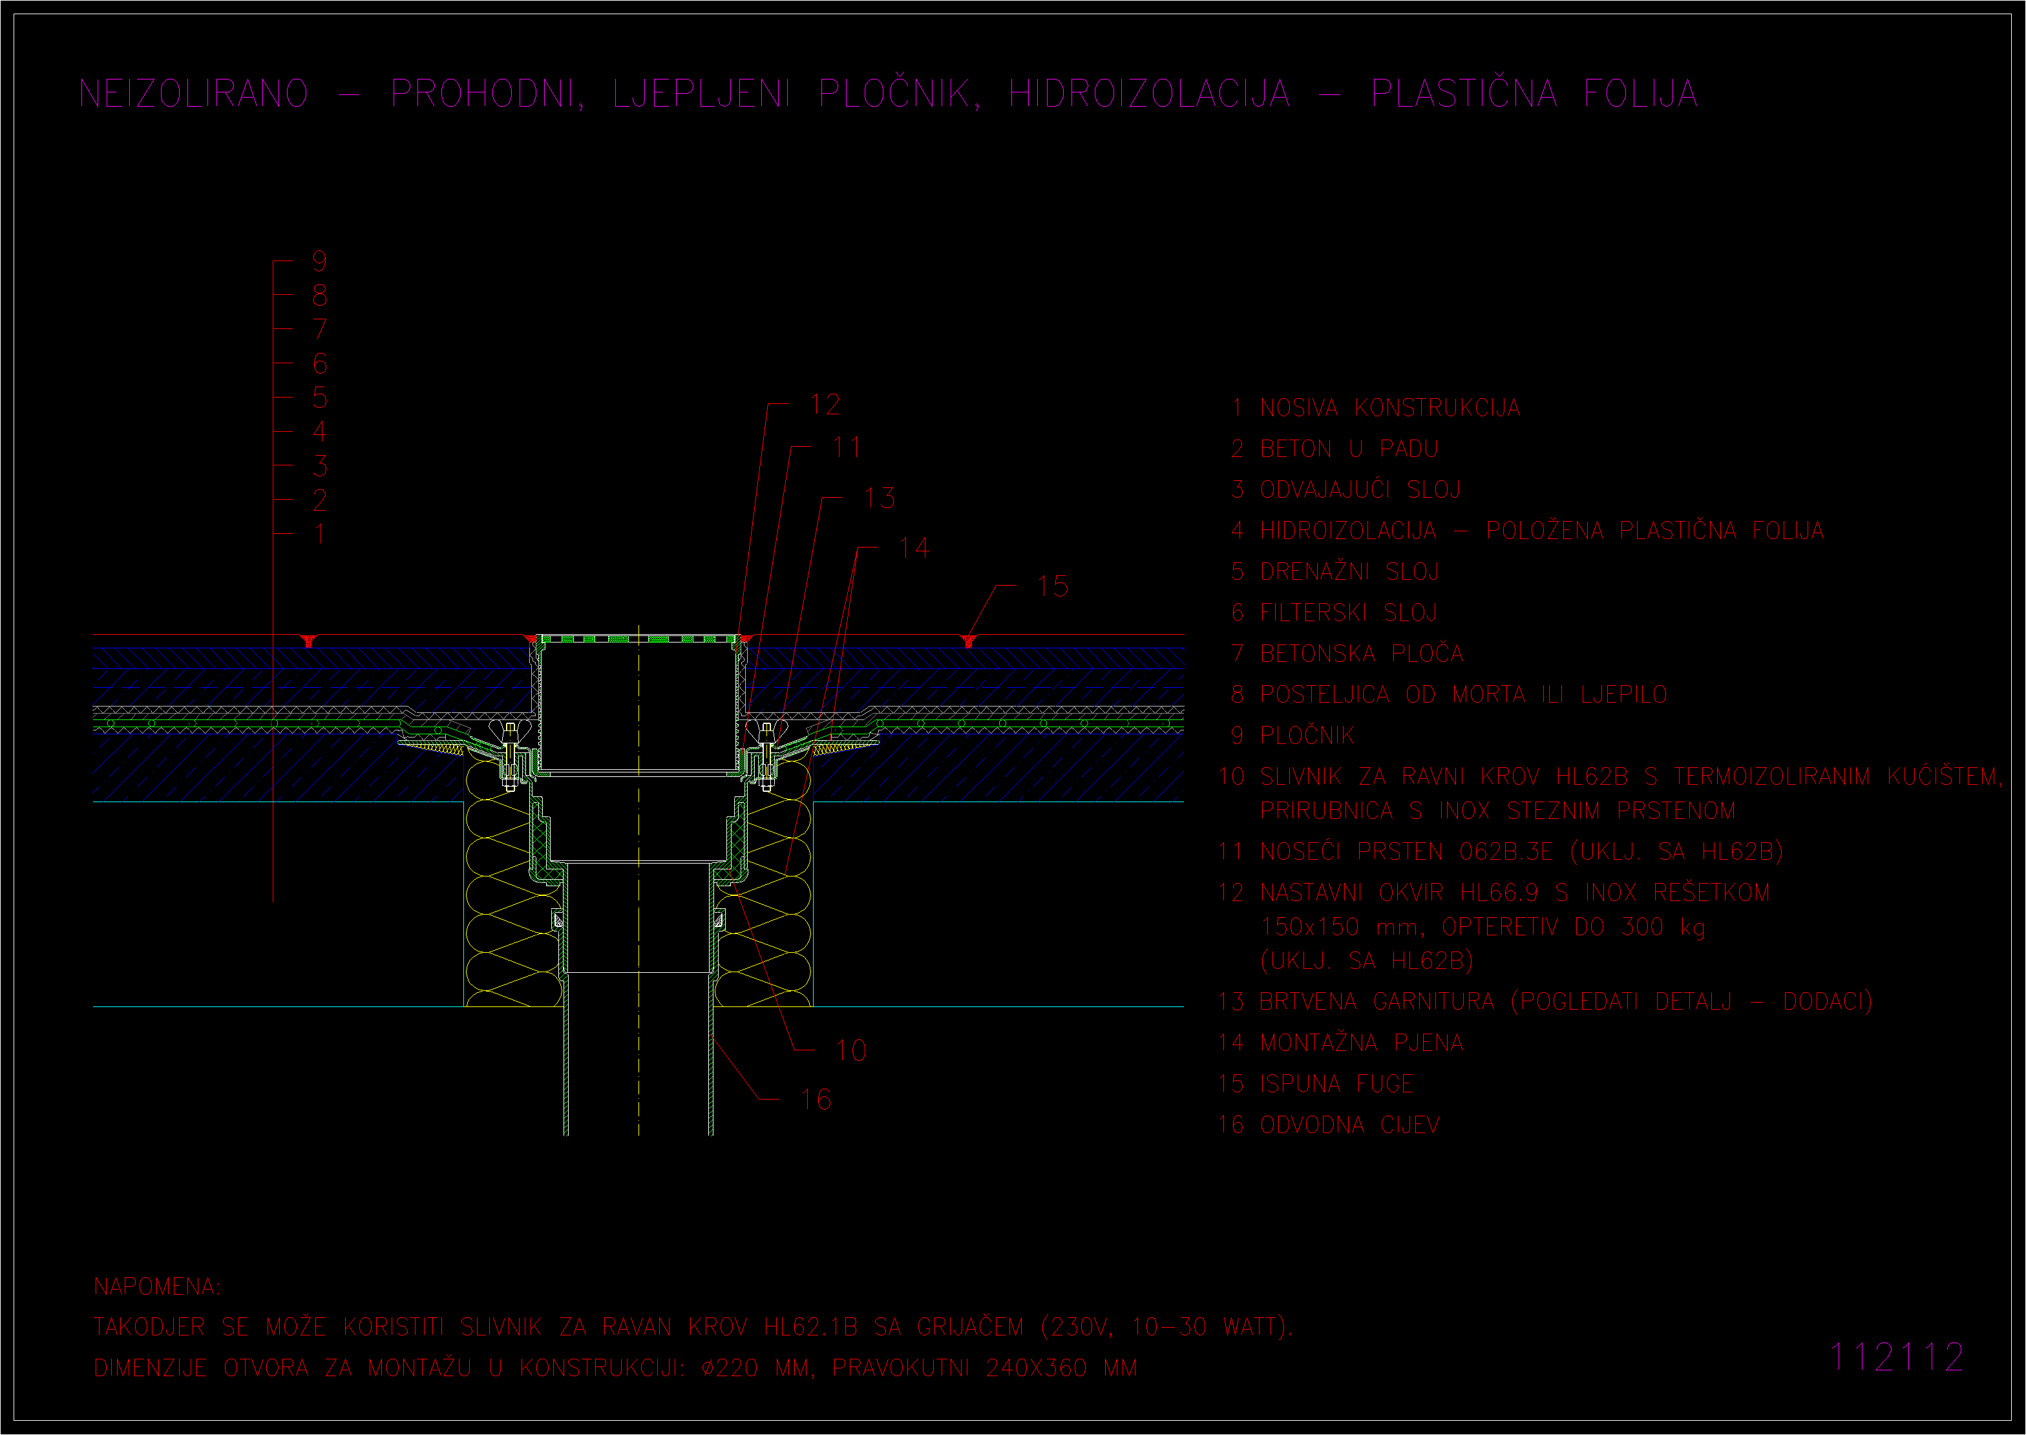The width and height of the screenshot is (2026, 1435).
Task: Select layer label '3' on the vertical leader
Action: pos(320,465)
